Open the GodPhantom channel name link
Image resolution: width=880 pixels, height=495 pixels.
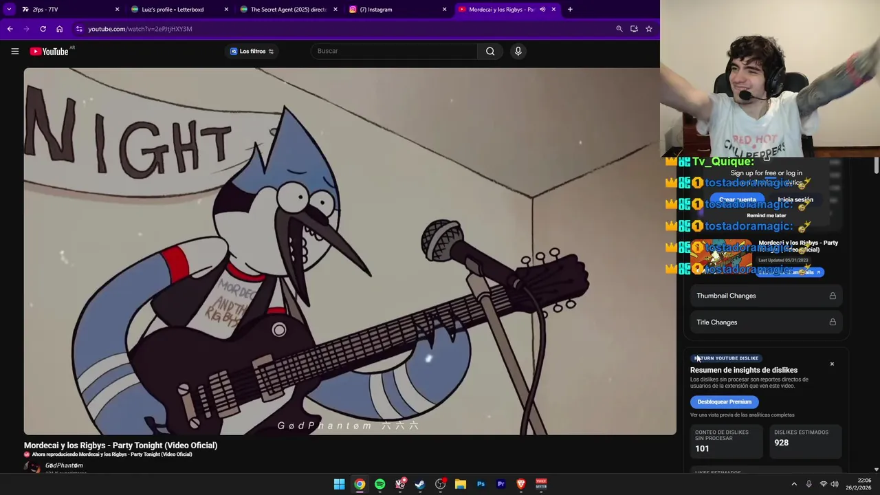click(64, 465)
